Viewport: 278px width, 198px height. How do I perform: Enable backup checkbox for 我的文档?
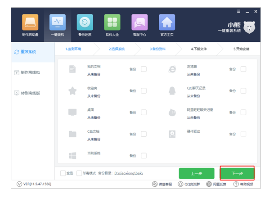point(143,69)
